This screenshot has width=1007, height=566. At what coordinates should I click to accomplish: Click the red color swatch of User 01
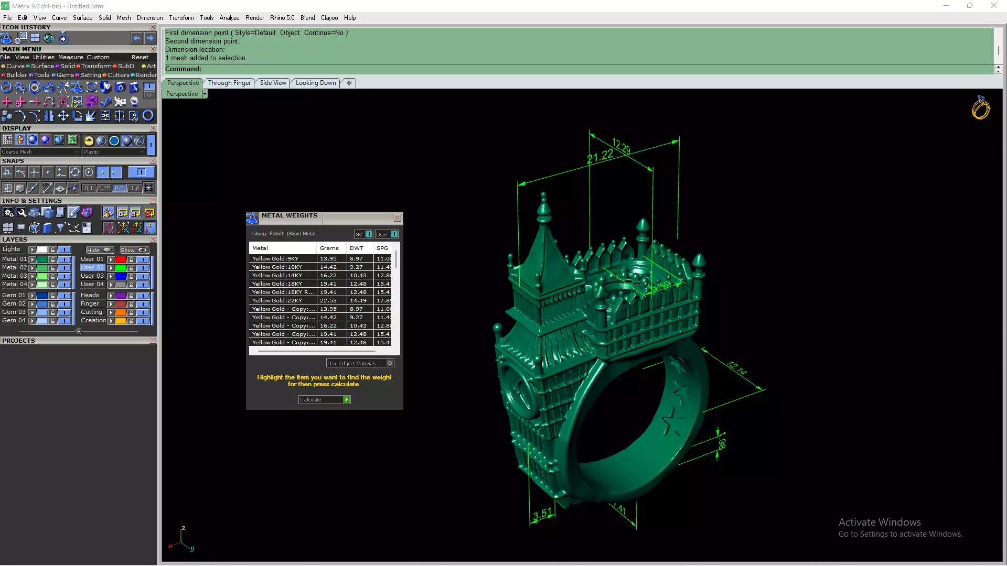tap(121, 259)
